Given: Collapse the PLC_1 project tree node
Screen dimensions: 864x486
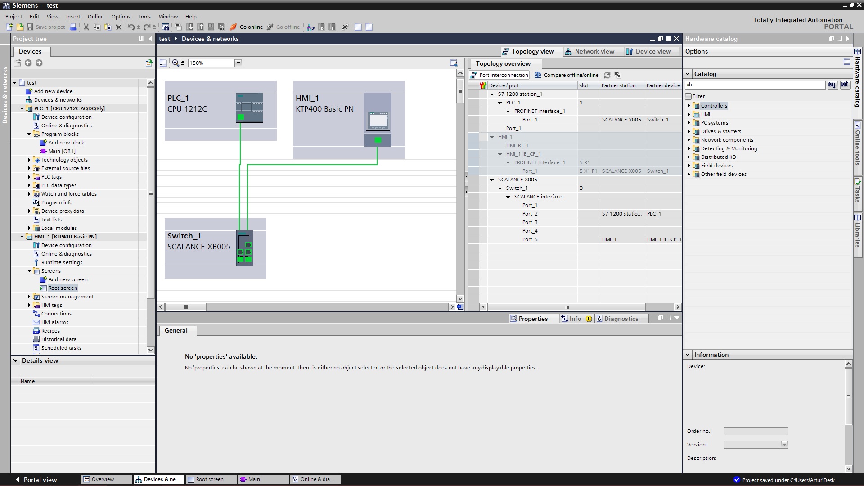Looking at the screenshot, I should pyautogui.click(x=22, y=108).
